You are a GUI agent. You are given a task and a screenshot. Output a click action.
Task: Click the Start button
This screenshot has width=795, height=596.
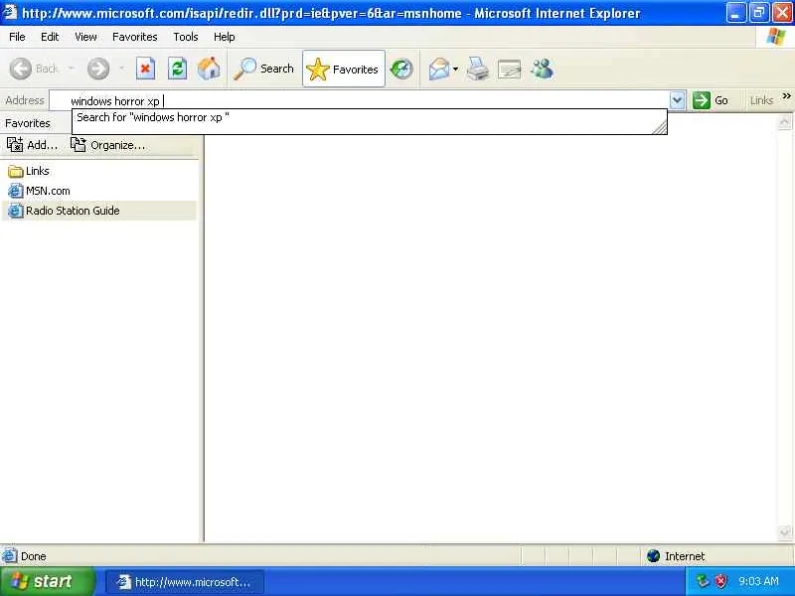48,581
